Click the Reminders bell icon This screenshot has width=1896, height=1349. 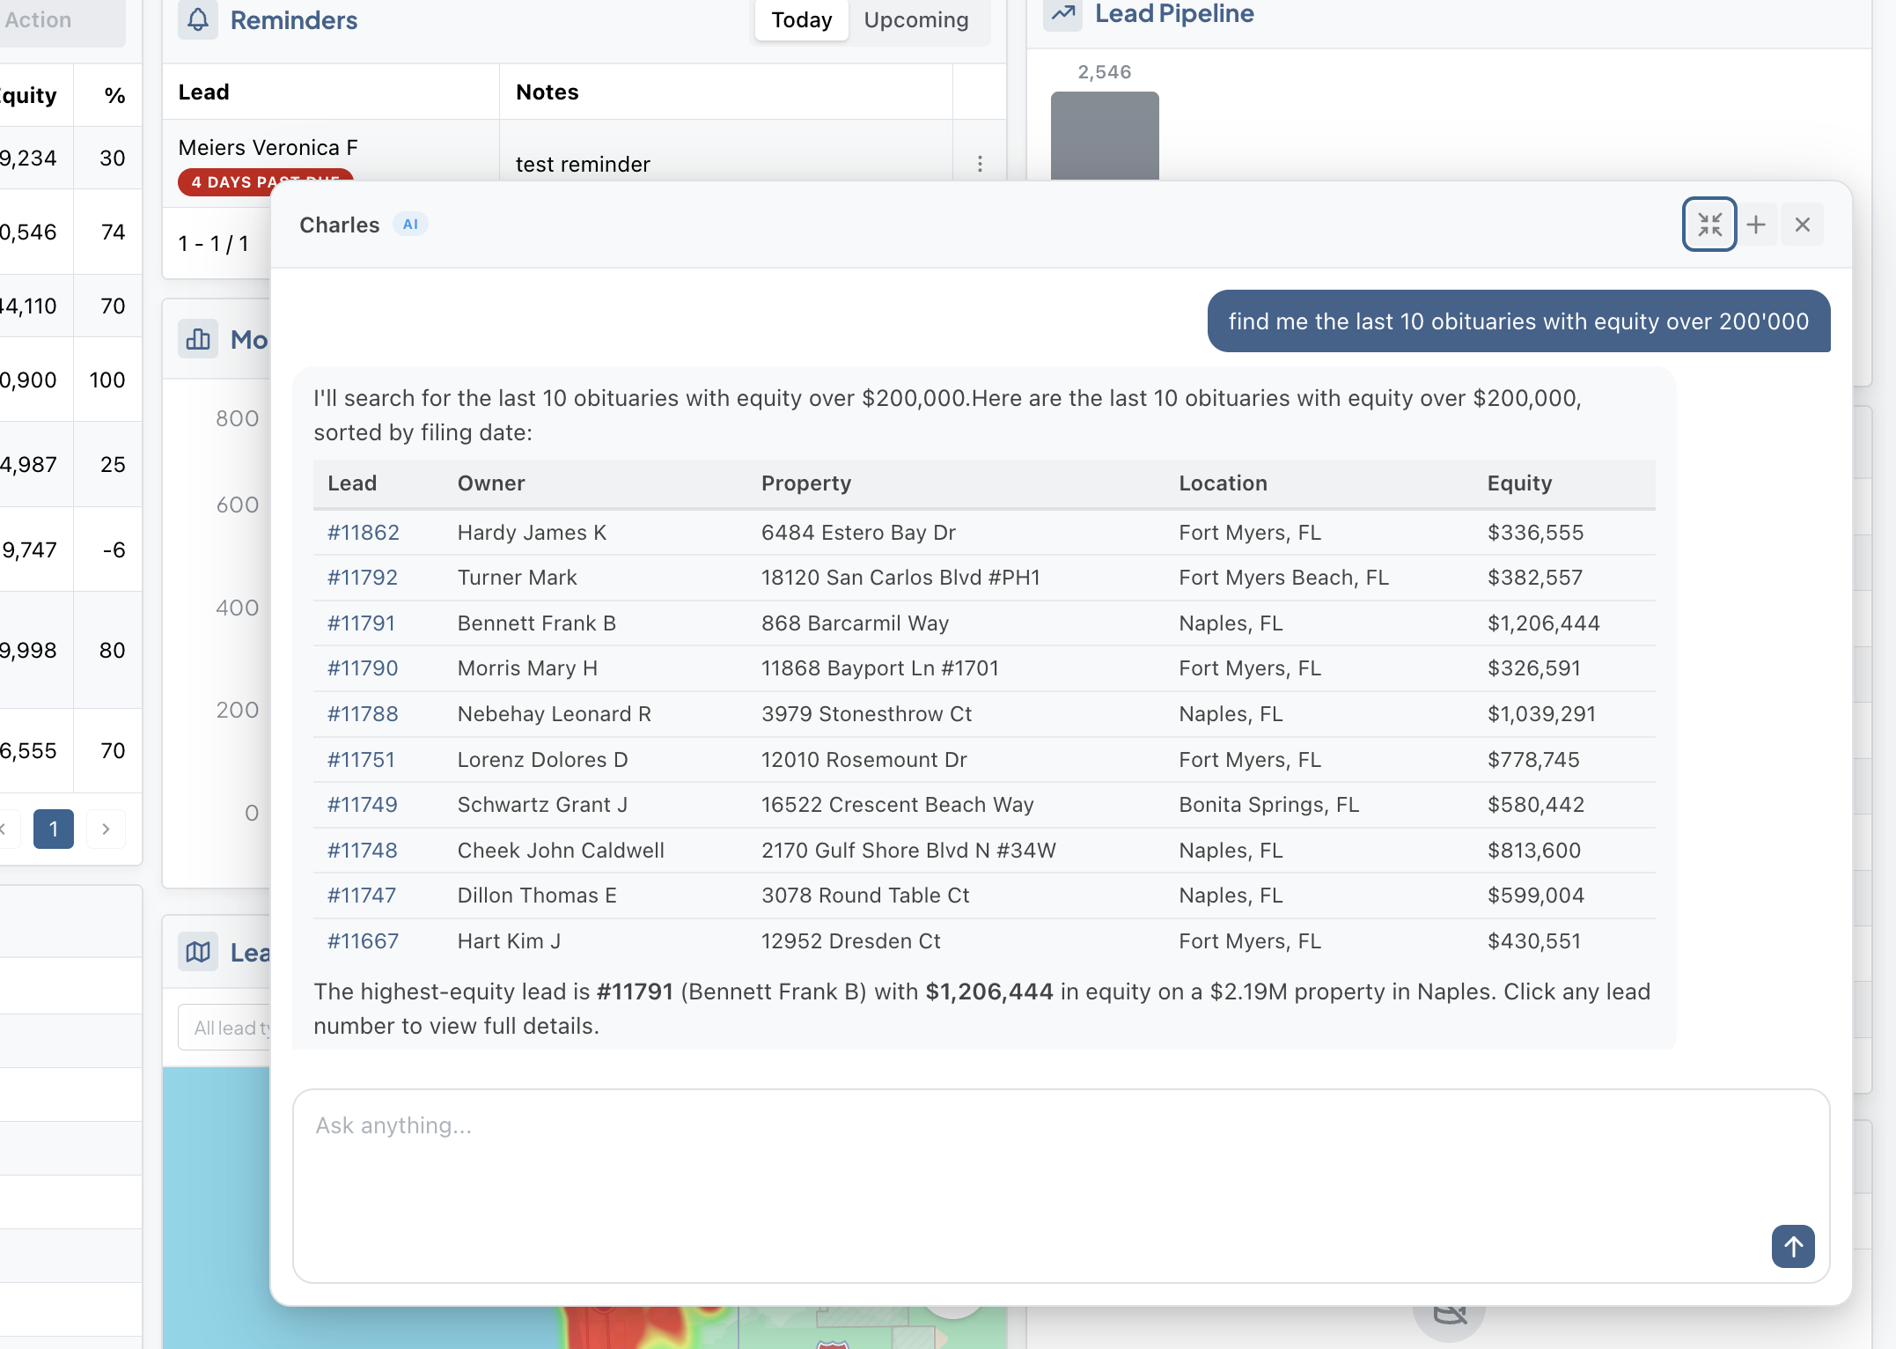pos(198,19)
